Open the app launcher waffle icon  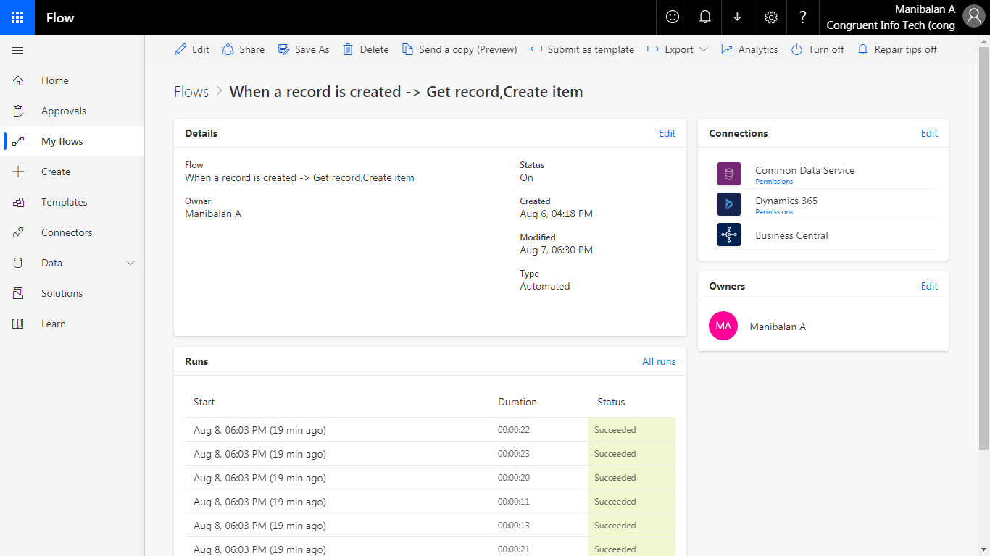17,17
